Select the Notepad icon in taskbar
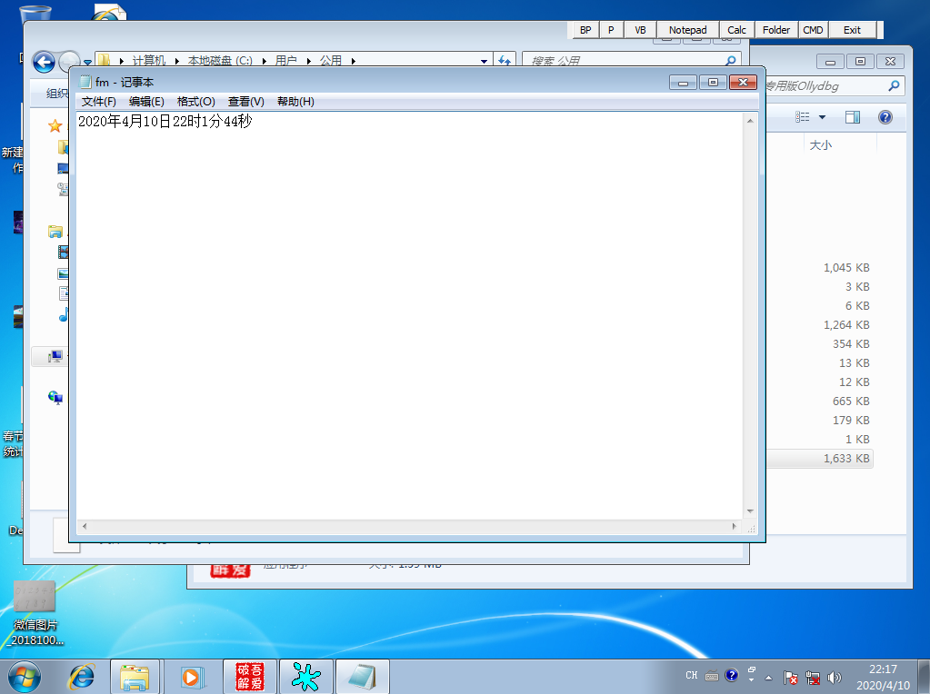The image size is (930, 694). [x=363, y=676]
